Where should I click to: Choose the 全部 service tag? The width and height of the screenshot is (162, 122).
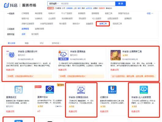[x=23, y=34]
